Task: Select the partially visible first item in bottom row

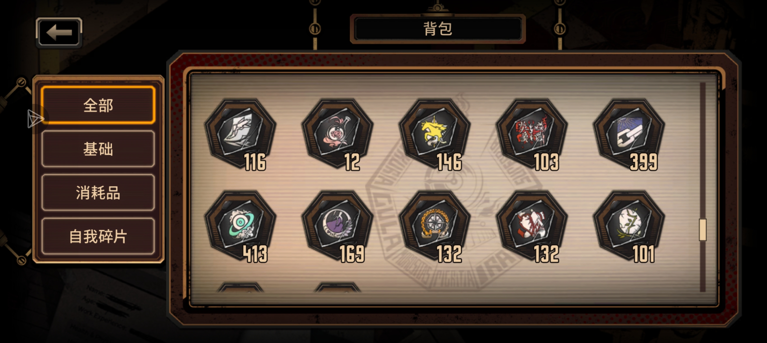Action: [x=240, y=287]
